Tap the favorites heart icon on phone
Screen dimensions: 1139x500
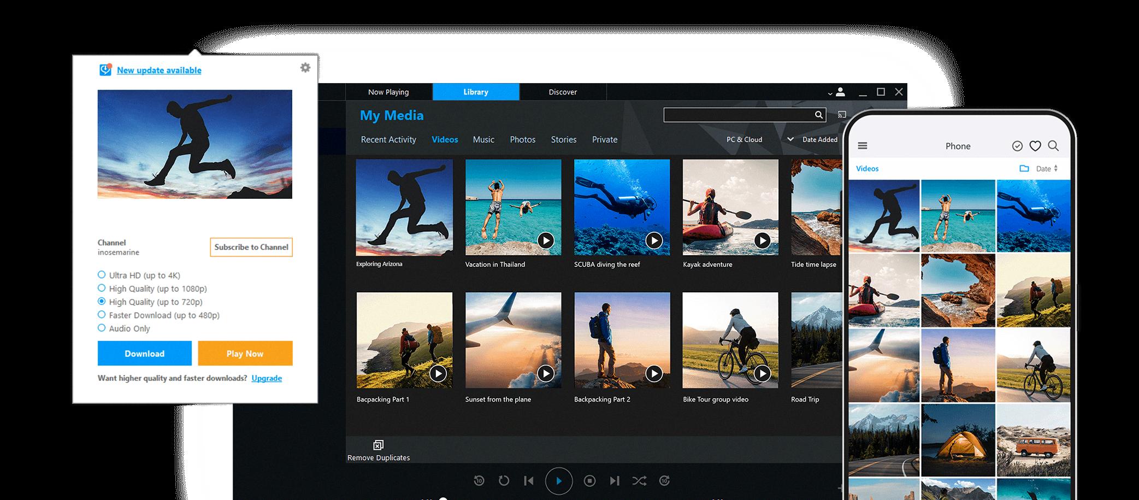pyautogui.click(x=1035, y=146)
